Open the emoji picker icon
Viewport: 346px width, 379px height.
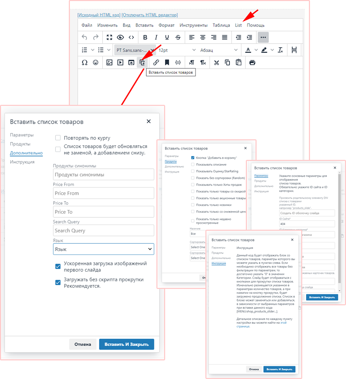pos(96,62)
